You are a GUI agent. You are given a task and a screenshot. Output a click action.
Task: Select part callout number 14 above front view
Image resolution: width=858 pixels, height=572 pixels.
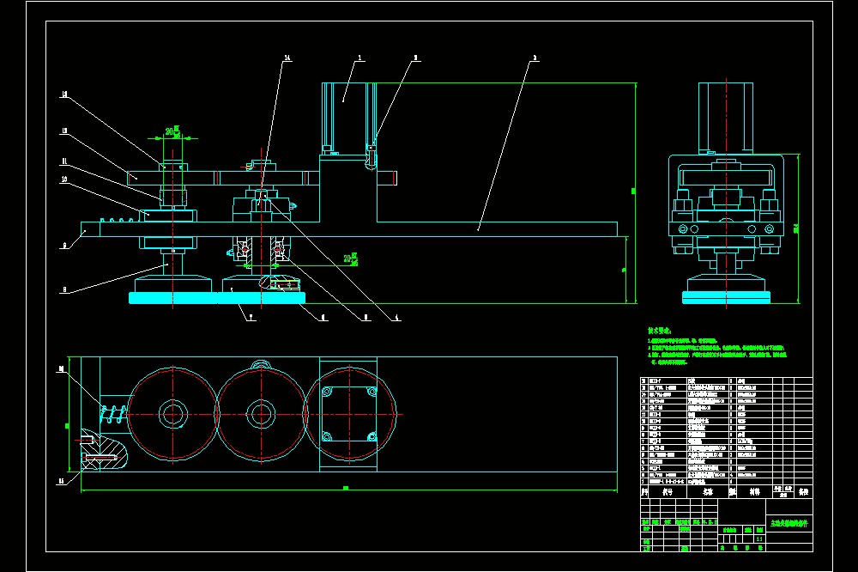tap(287, 58)
